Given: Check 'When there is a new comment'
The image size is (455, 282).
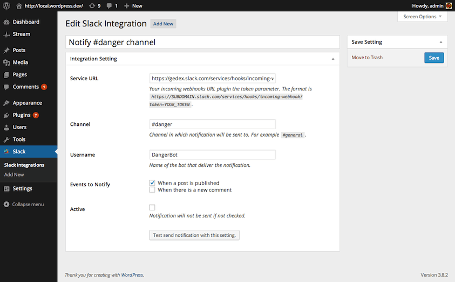Looking at the screenshot, I should tap(152, 190).
